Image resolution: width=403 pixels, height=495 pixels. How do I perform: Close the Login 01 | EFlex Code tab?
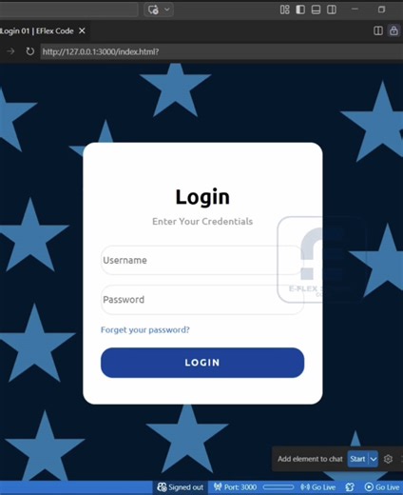[x=82, y=30]
